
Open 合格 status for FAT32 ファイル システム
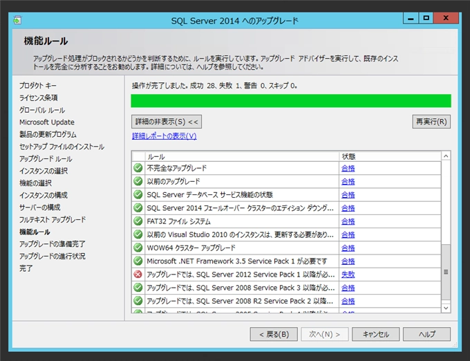(348, 221)
